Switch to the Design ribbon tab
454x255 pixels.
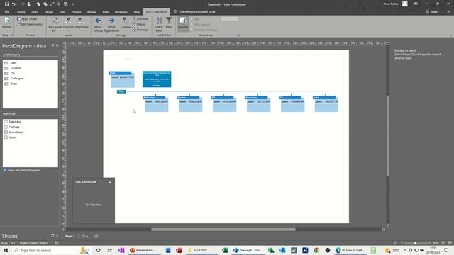point(49,12)
